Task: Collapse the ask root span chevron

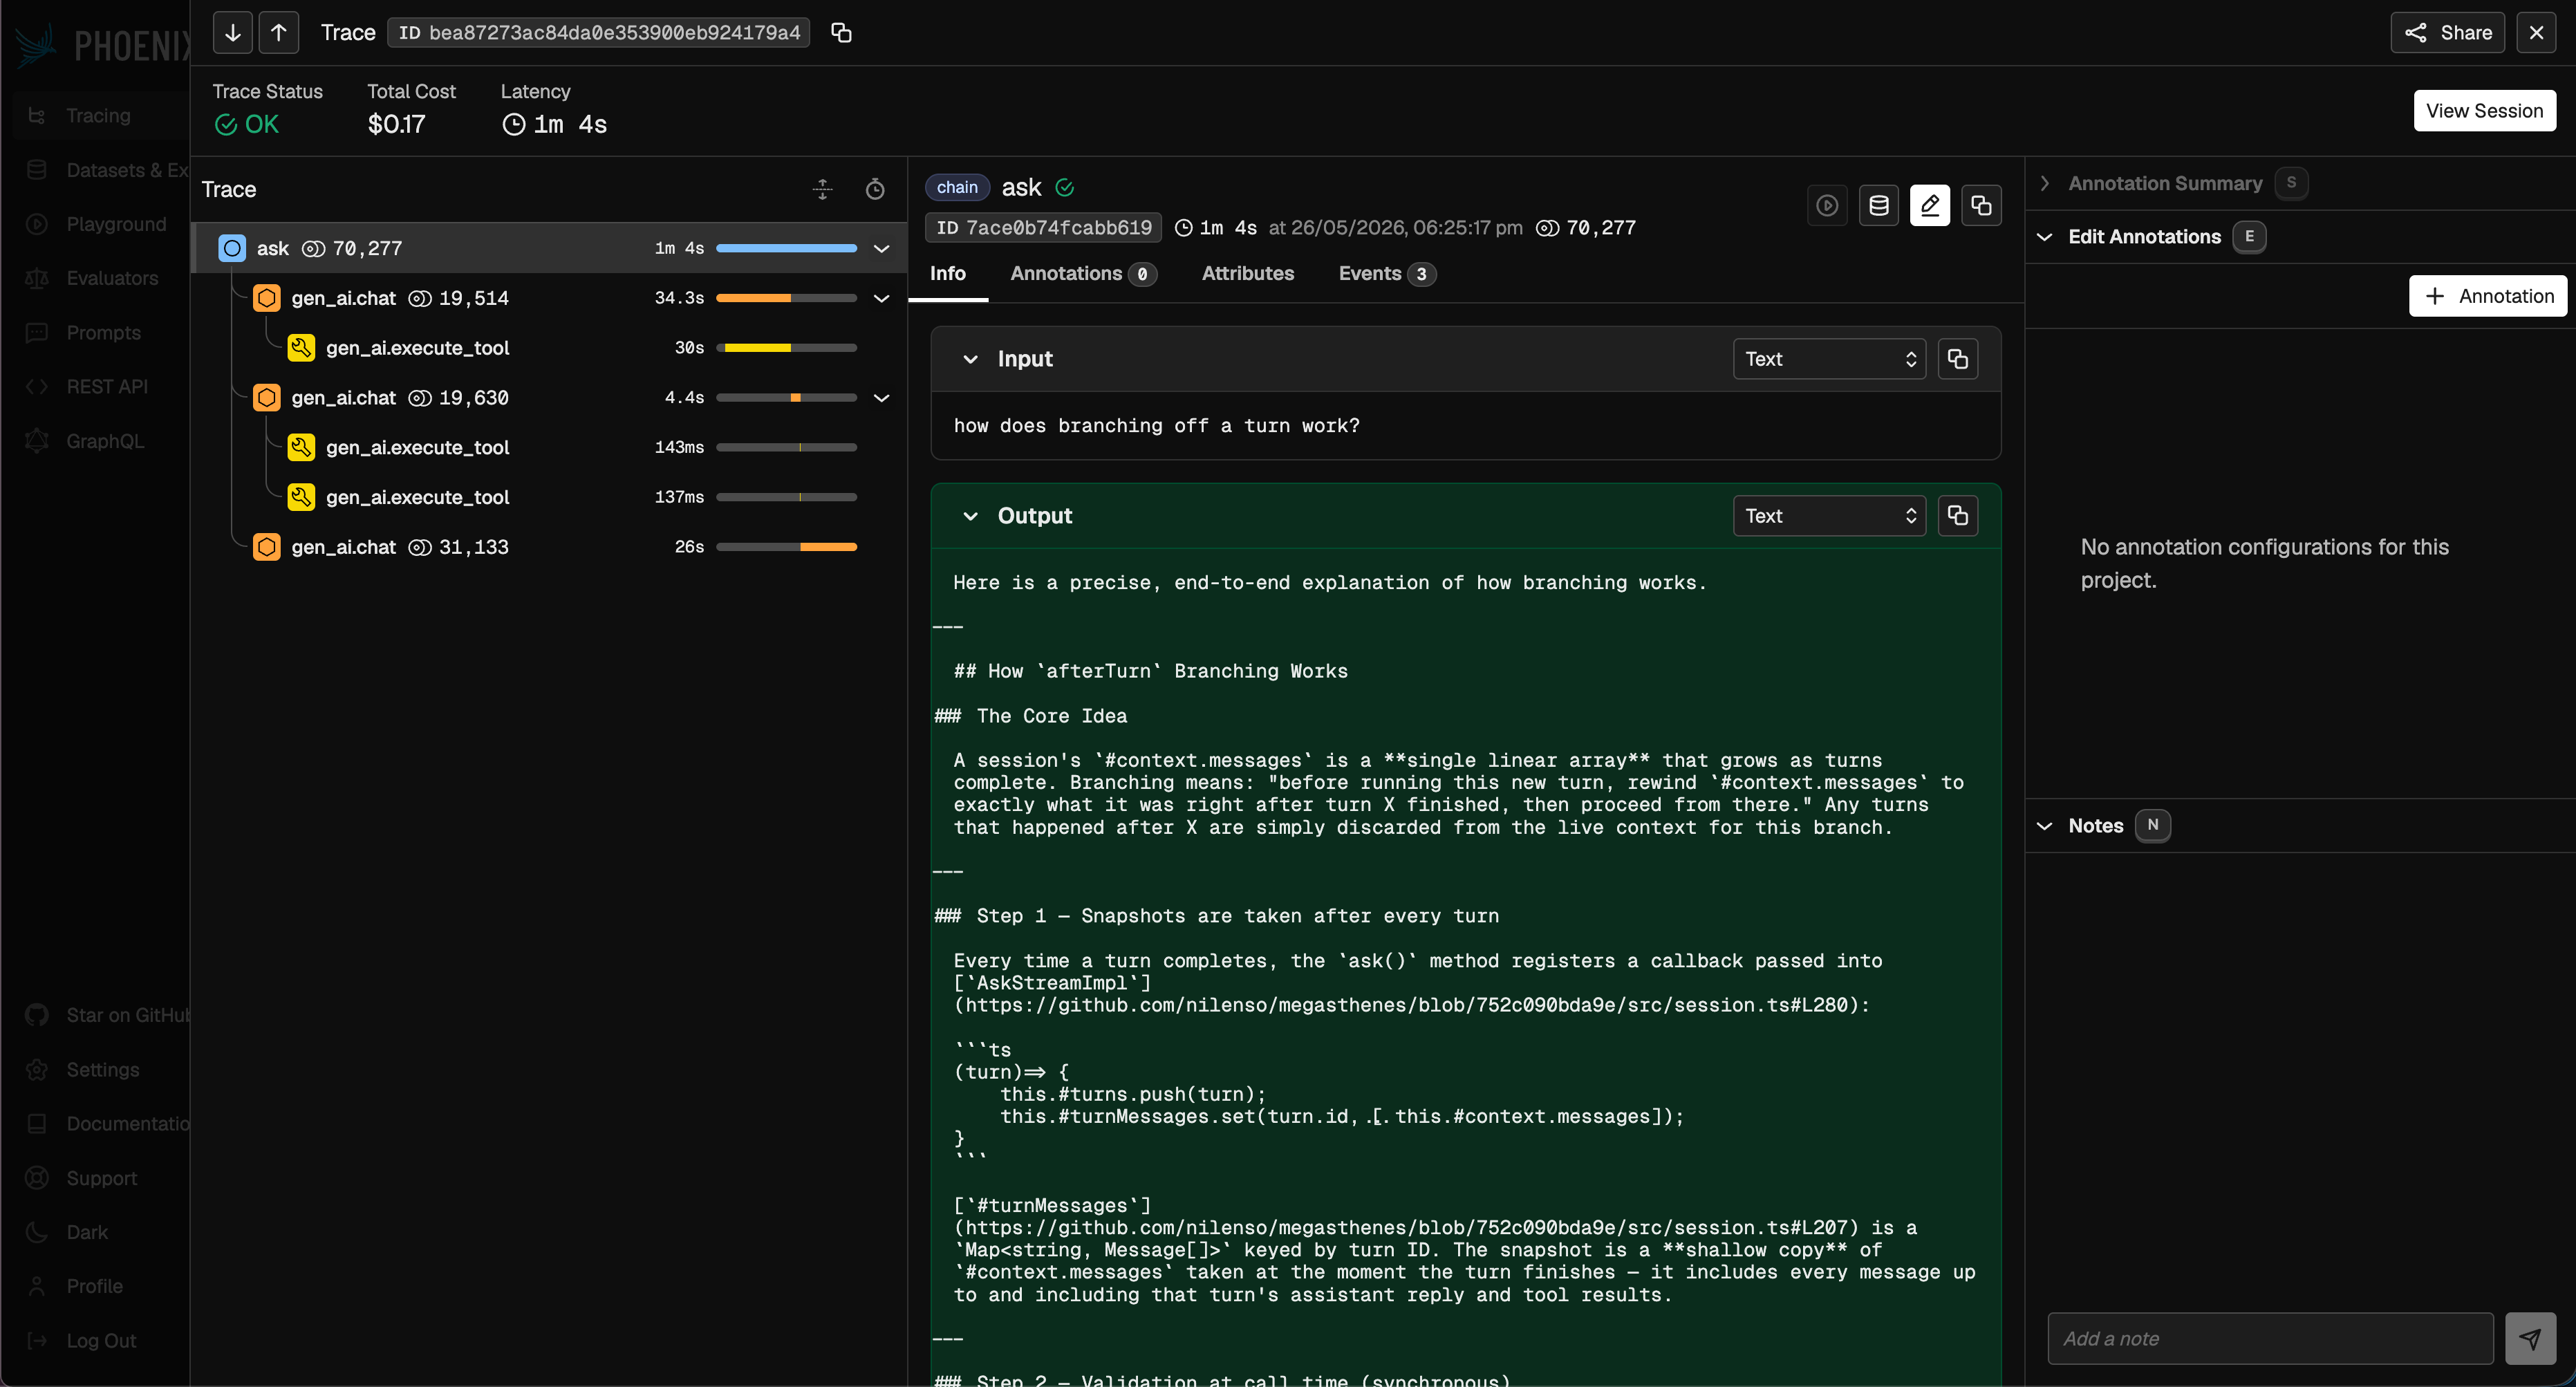Action: pos(881,249)
